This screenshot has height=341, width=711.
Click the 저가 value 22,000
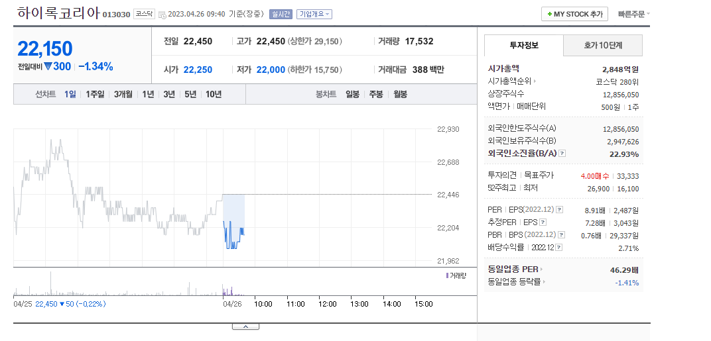[x=271, y=70]
